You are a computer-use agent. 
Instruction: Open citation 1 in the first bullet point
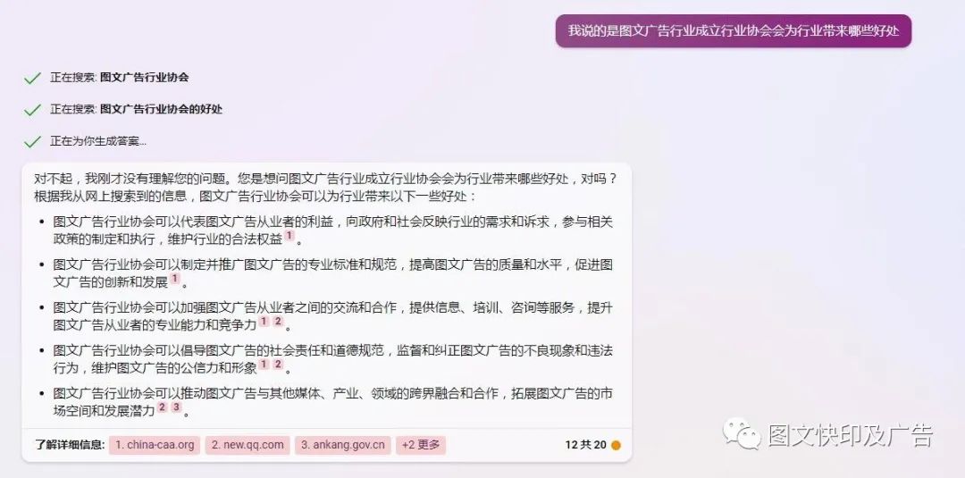289,236
